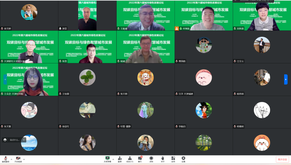Click the Leave Meeting (离开会议) button
Screen dimensions: 291x165
(282, 159)
